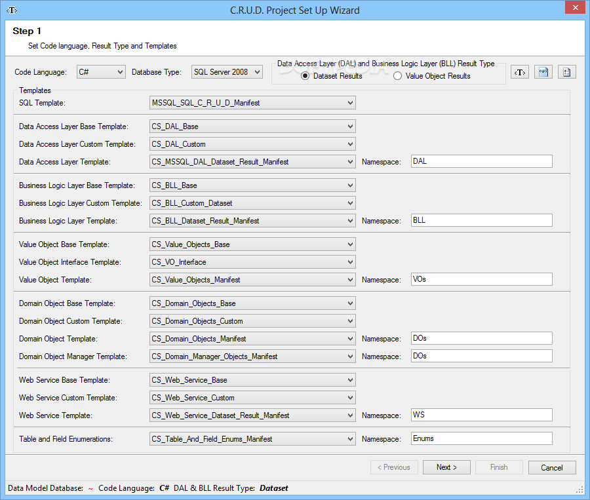The image size is (590, 500).
Task: Click the VOs namespace input field
Action: pyautogui.click(x=482, y=280)
